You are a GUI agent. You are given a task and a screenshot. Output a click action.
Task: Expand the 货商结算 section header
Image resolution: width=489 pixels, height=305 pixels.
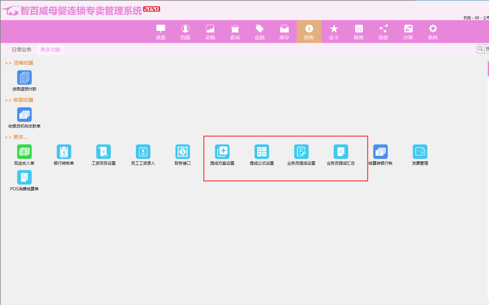[x=23, y=63]
